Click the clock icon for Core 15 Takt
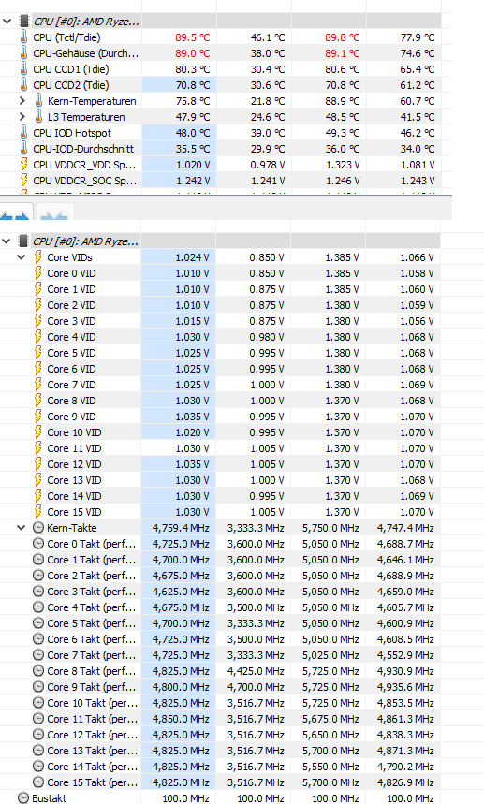Image resolution: width=484 pixels, height=804 pixels. [x=38, y=782]
